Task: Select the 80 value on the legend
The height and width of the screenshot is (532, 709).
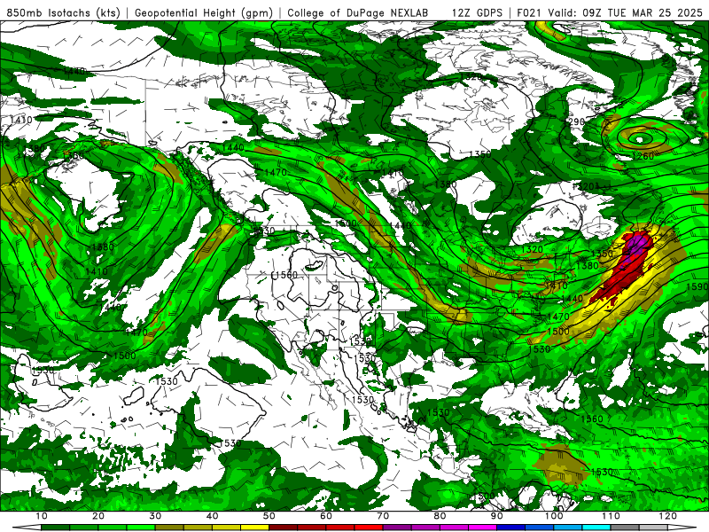Action: pyautogui.click(x=440, y=516)
